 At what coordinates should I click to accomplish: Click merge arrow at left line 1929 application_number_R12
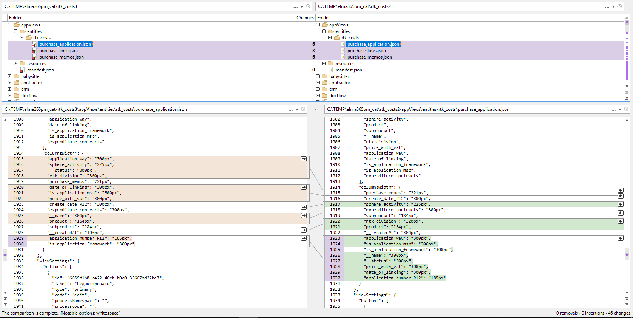coord(304,238)
